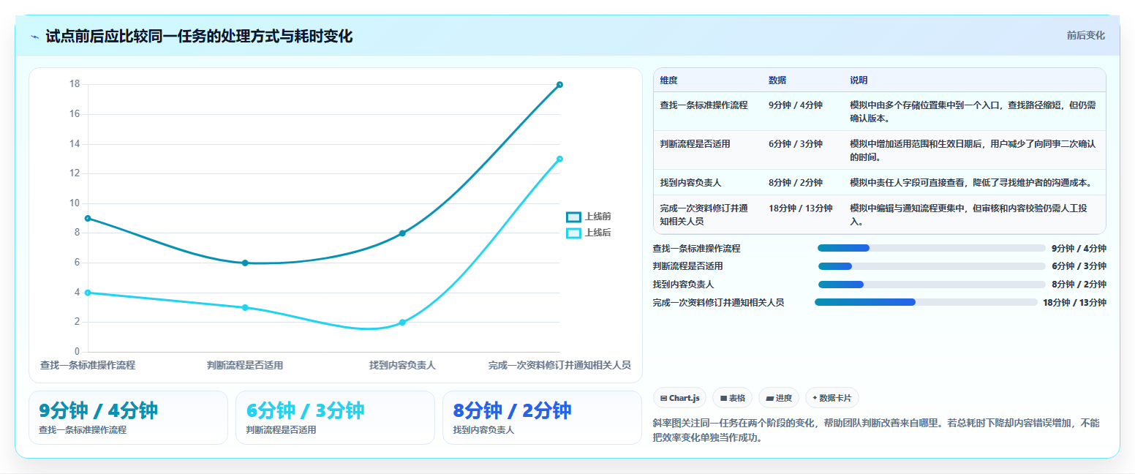
Task: Click progress bar for 查找一条标准操作流程
Action: coord(932,248)
